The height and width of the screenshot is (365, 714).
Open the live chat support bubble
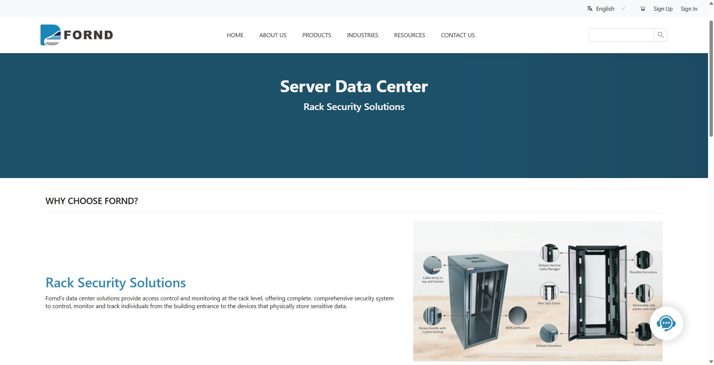coord(667,323)
